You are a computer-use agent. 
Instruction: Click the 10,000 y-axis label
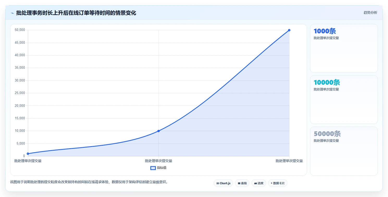(20, 131)
